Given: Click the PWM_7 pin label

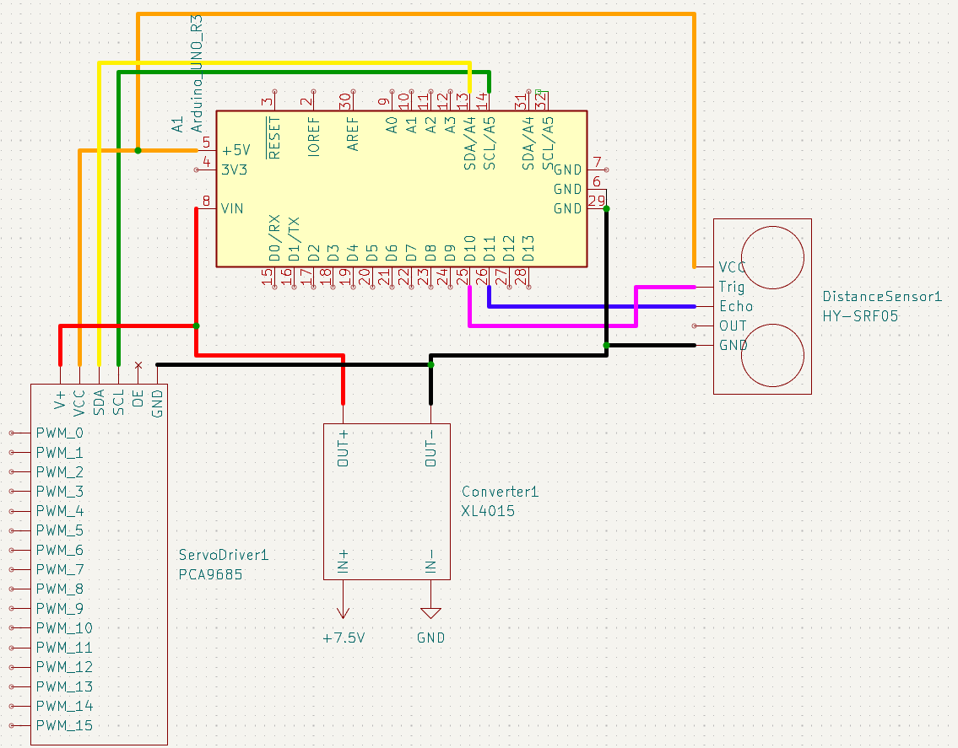Looking at the screenshot, I should click(x=59, y=570).
